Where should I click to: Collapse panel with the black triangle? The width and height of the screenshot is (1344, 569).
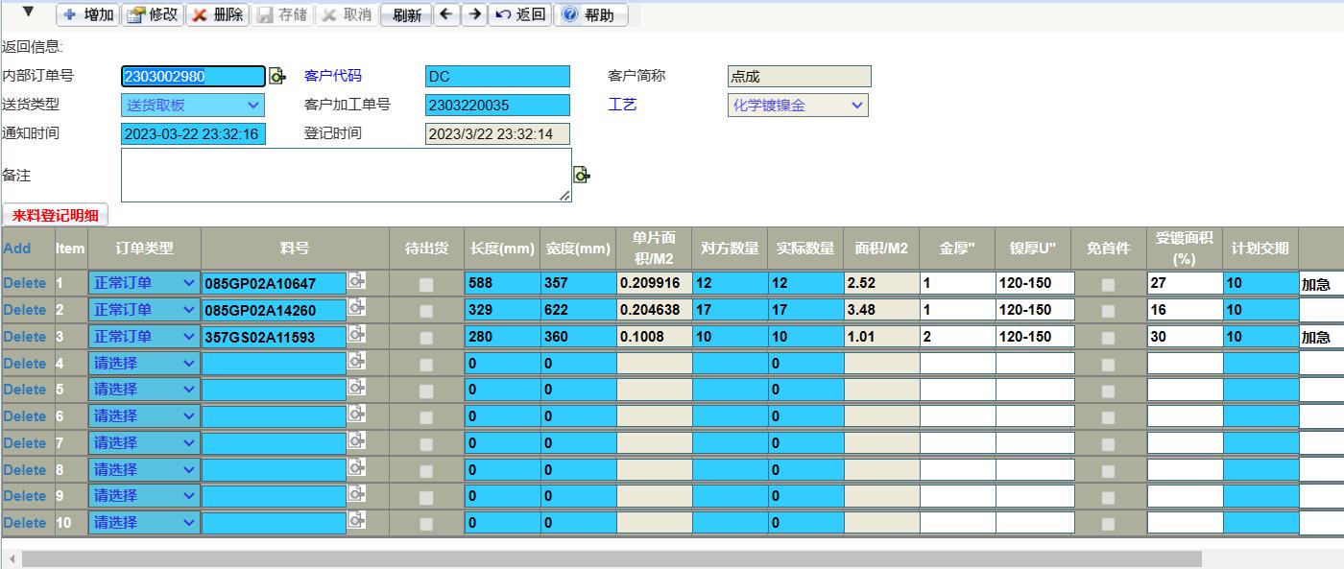pos(28,12)
